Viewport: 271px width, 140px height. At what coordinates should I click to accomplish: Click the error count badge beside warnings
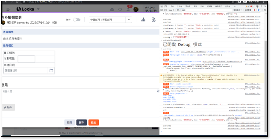252,7
